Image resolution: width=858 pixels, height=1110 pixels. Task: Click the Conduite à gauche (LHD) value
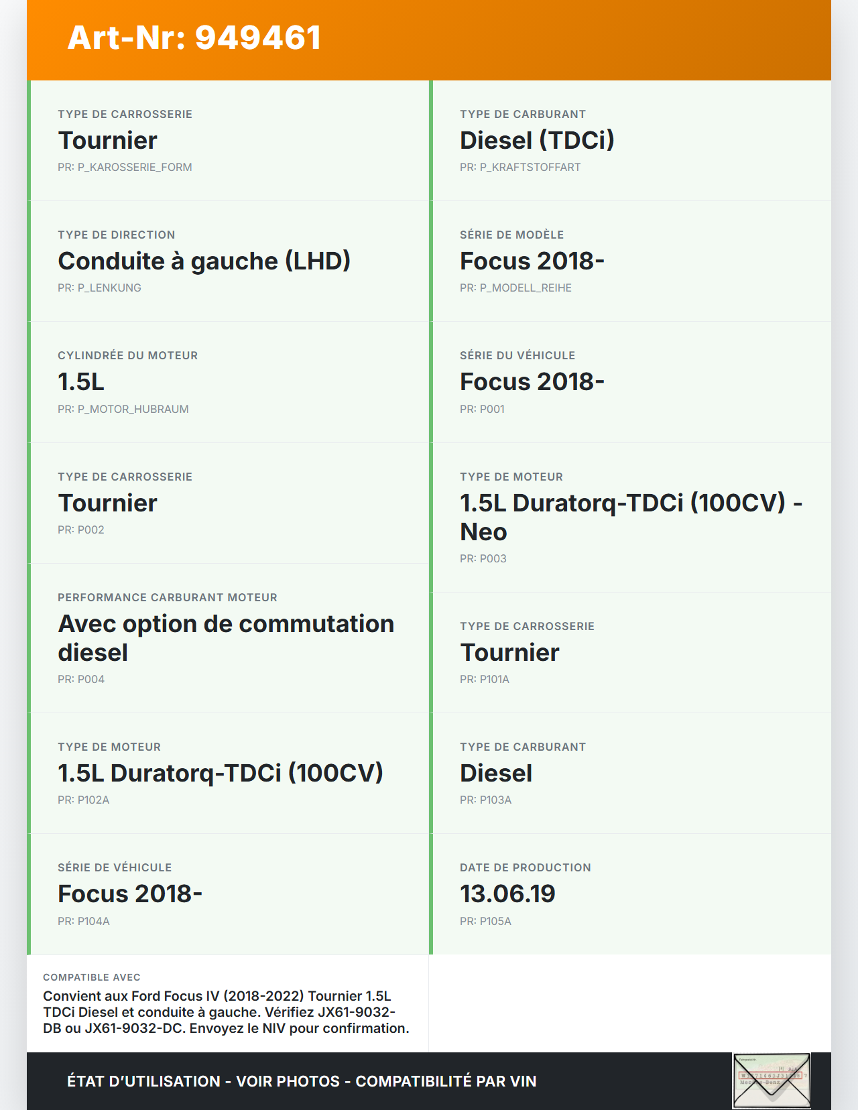(x=204, y=261)
